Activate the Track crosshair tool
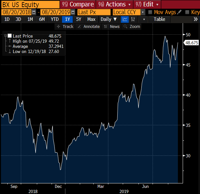200x194 pixels. [65, 27]
